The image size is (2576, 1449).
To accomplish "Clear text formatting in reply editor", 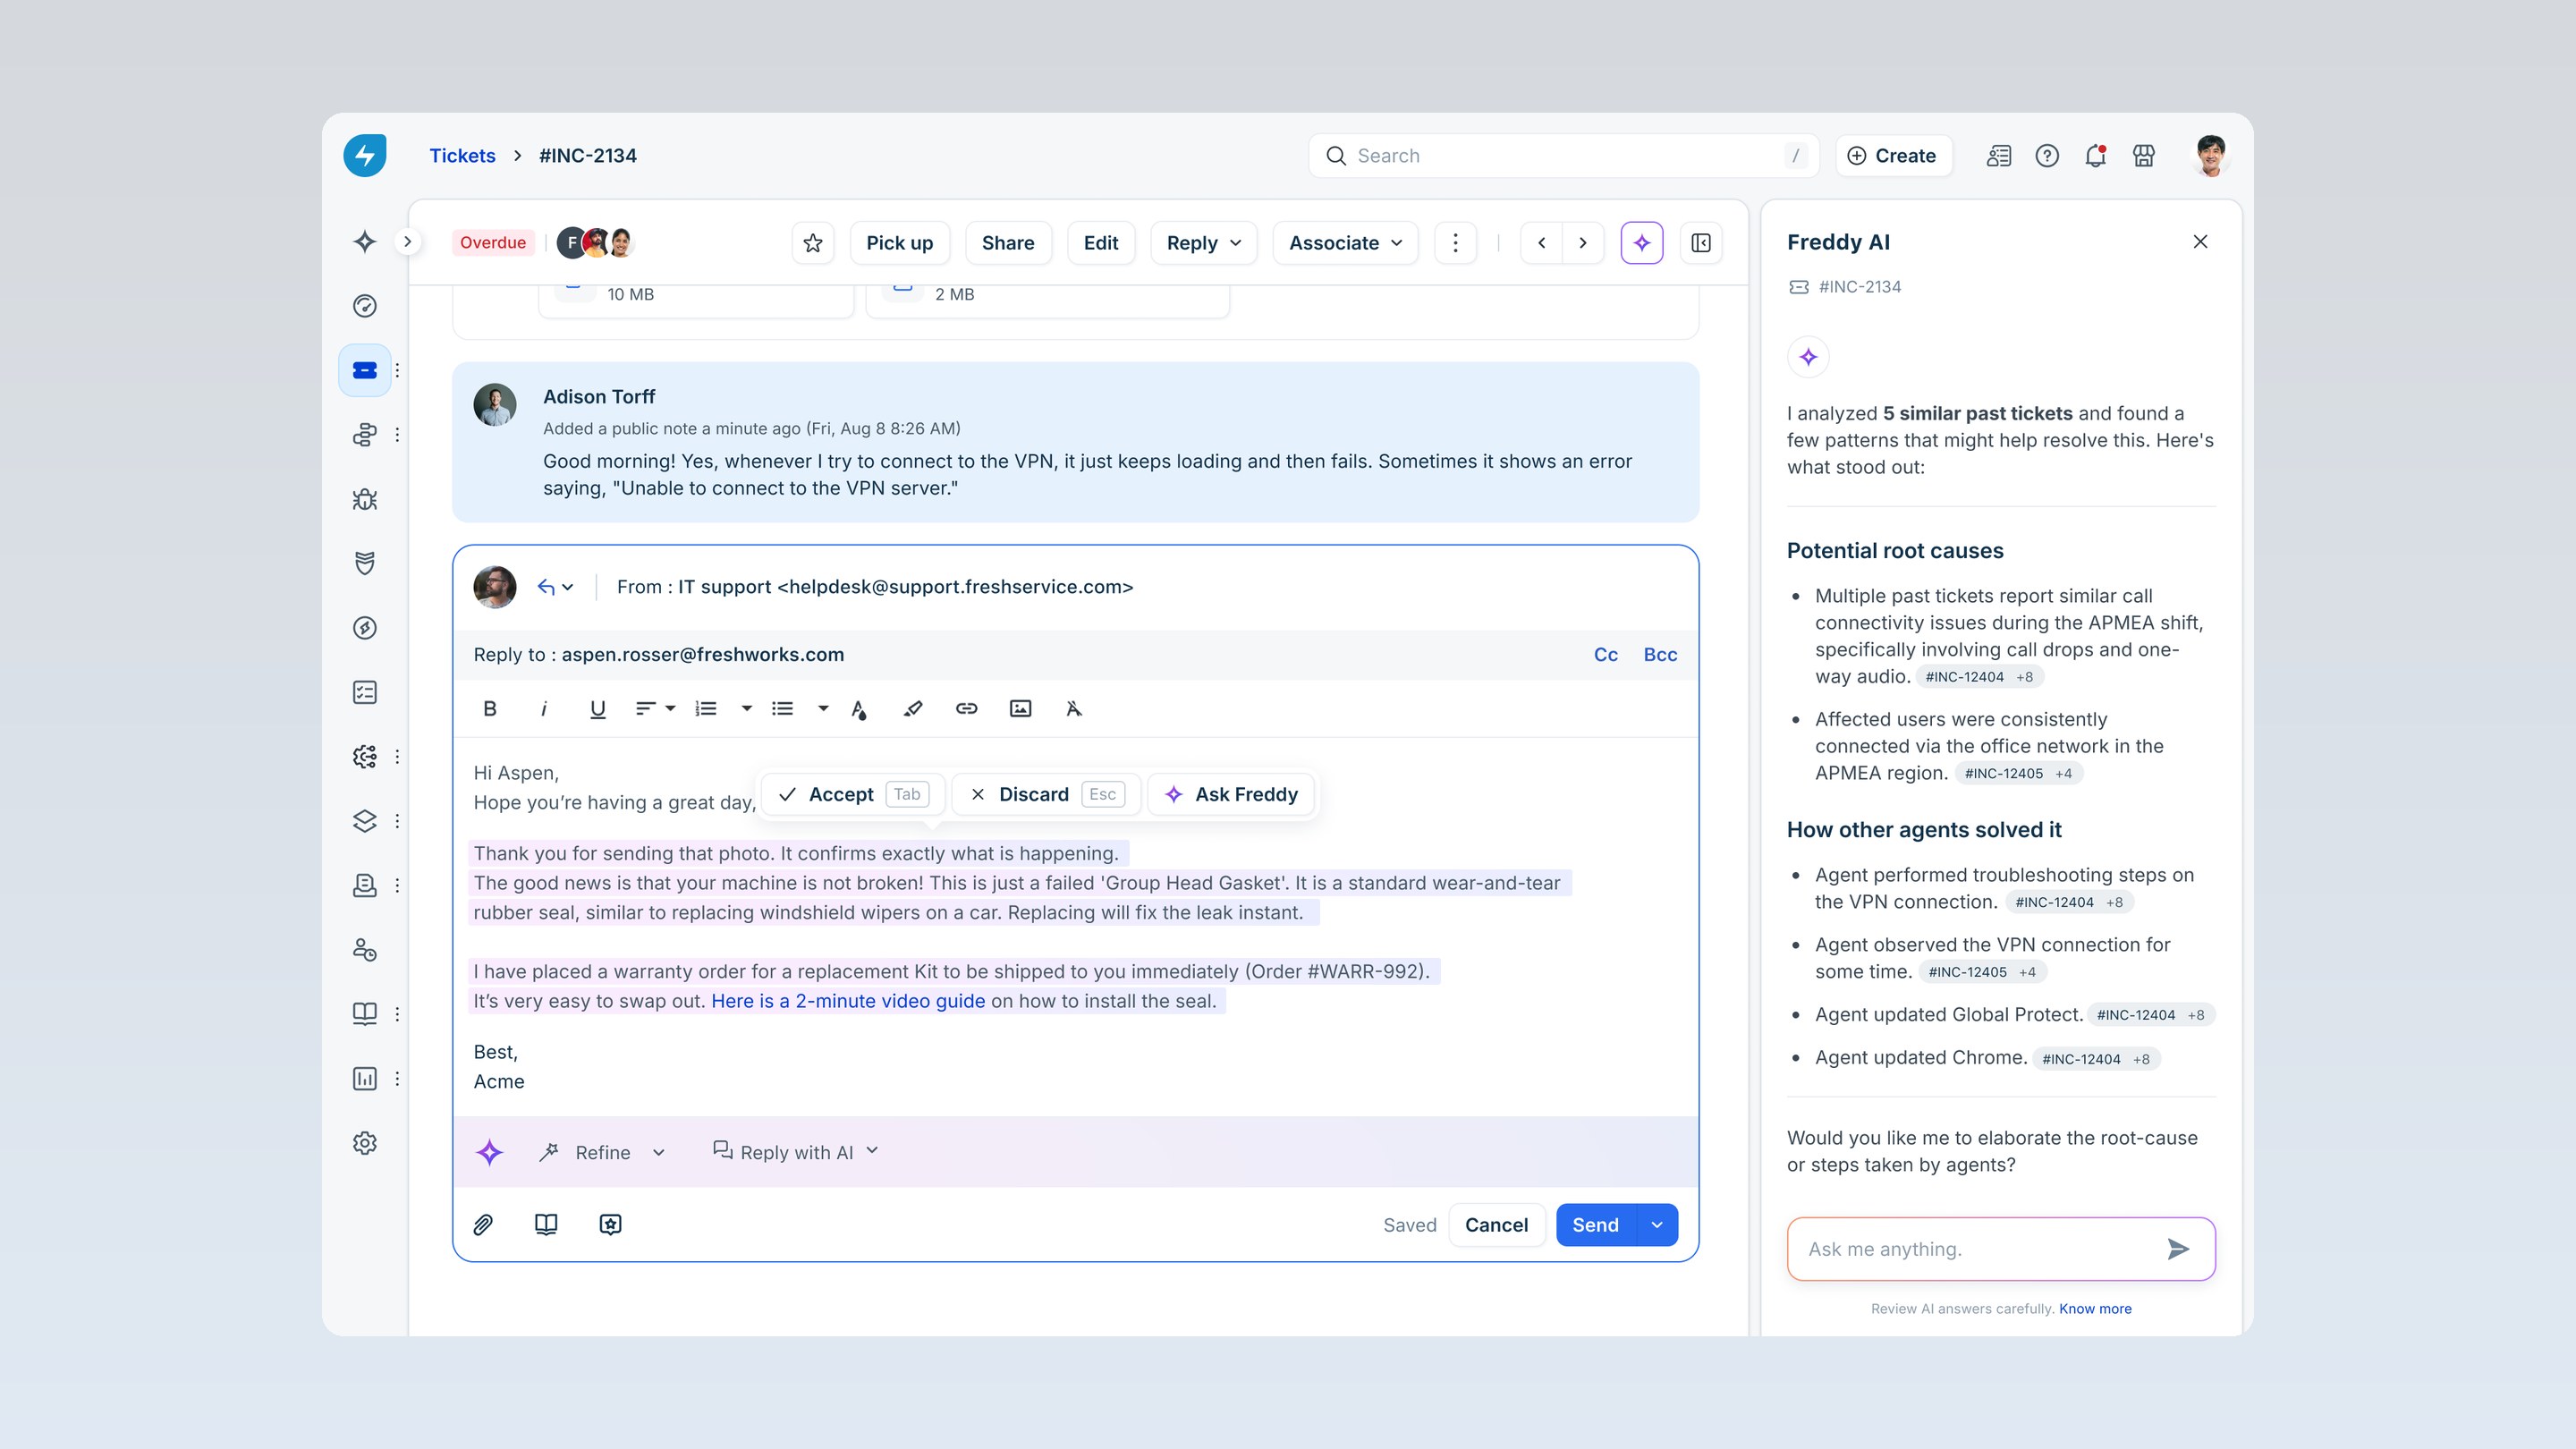I will (1074, 709).
